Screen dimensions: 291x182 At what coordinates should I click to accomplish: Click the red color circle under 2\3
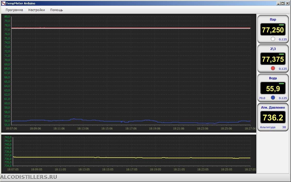click(273, 68)
